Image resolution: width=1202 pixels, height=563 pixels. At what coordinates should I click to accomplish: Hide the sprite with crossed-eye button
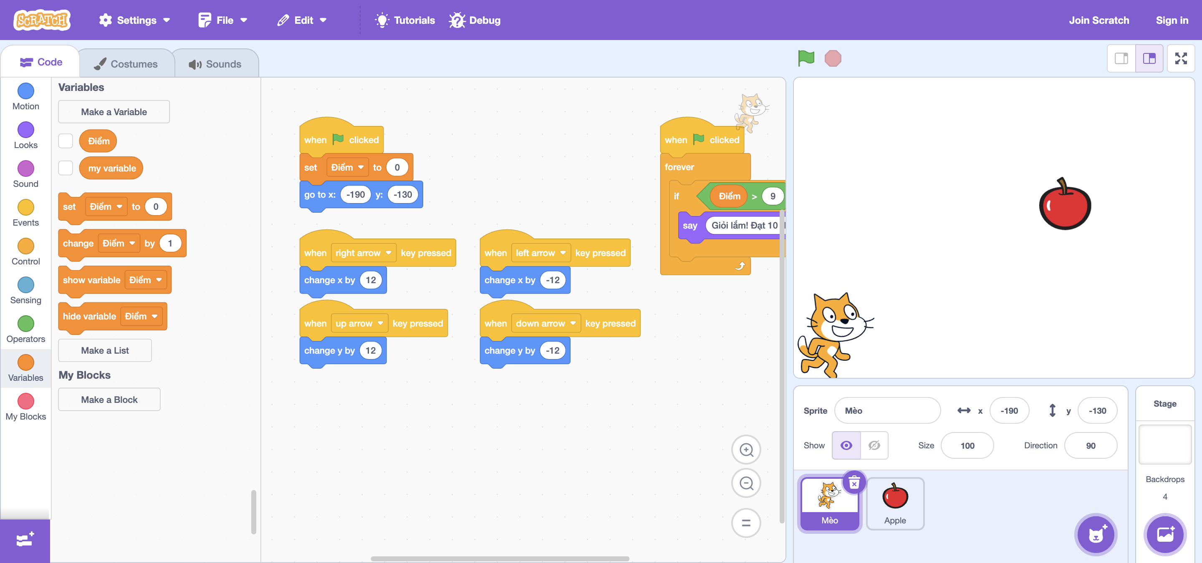(874, 445)
